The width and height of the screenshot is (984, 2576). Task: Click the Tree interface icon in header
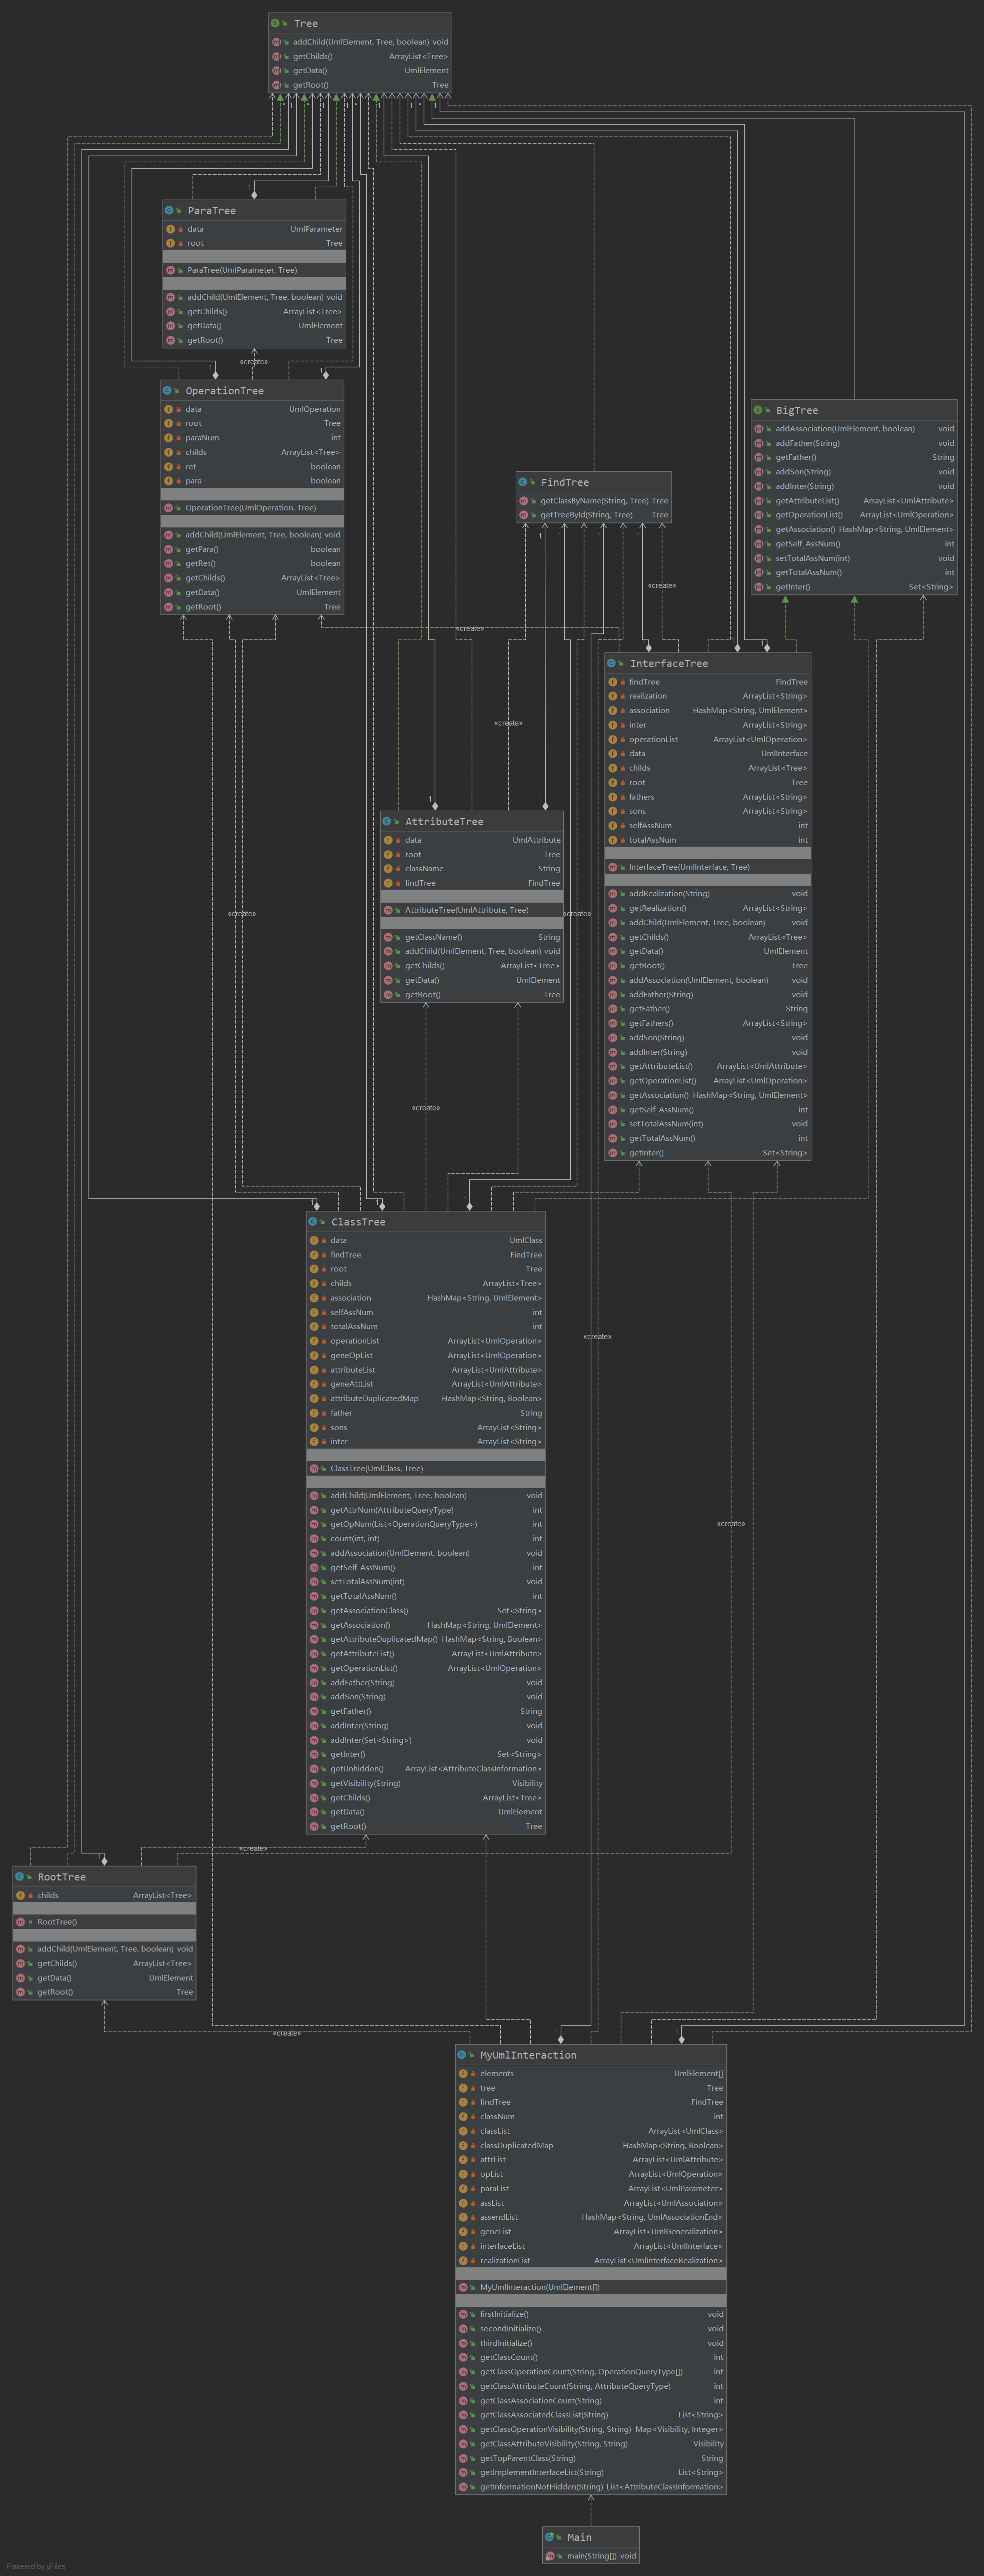[x=276, y=23]
